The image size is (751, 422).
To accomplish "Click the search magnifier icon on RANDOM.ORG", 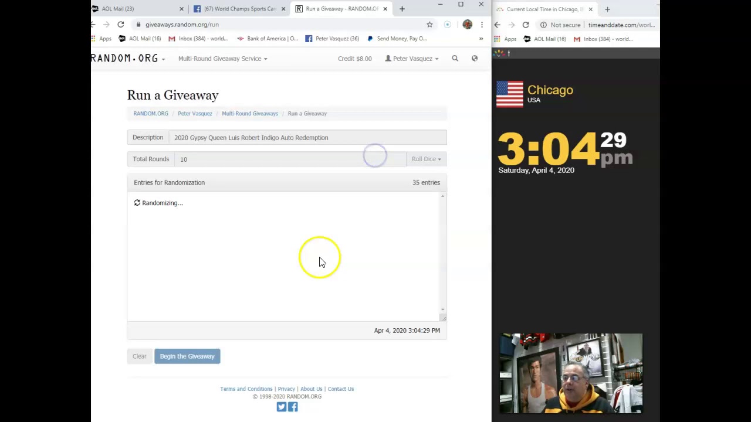I will click(455, 58).
